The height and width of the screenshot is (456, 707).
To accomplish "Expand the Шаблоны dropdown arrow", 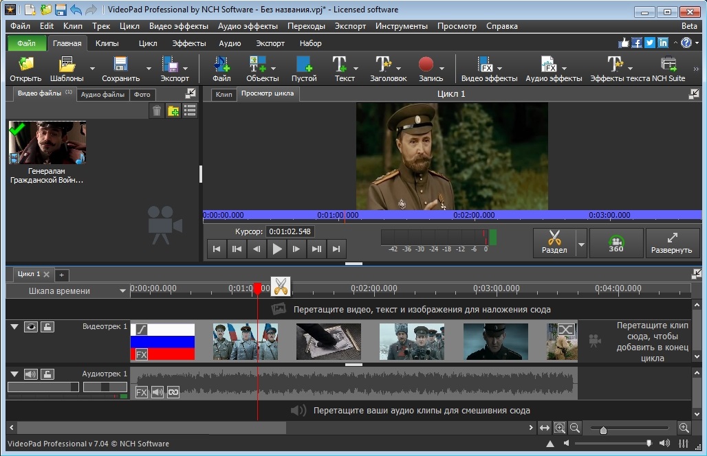I will (92, 69).
